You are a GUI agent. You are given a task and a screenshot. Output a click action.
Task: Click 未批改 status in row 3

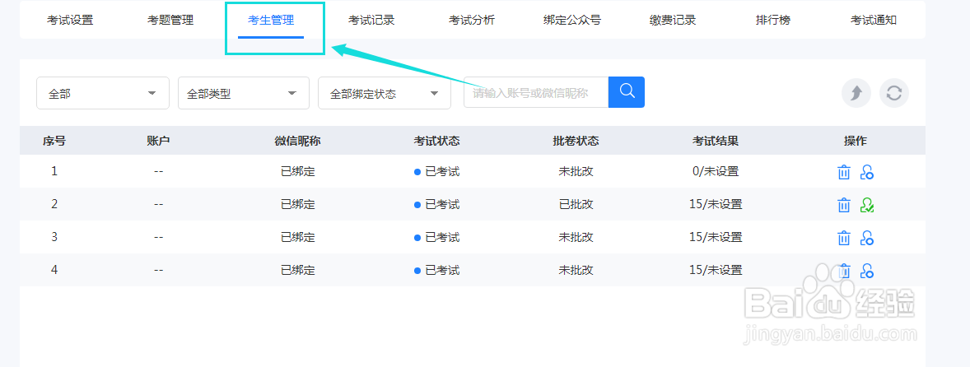[x=576, y=237]
